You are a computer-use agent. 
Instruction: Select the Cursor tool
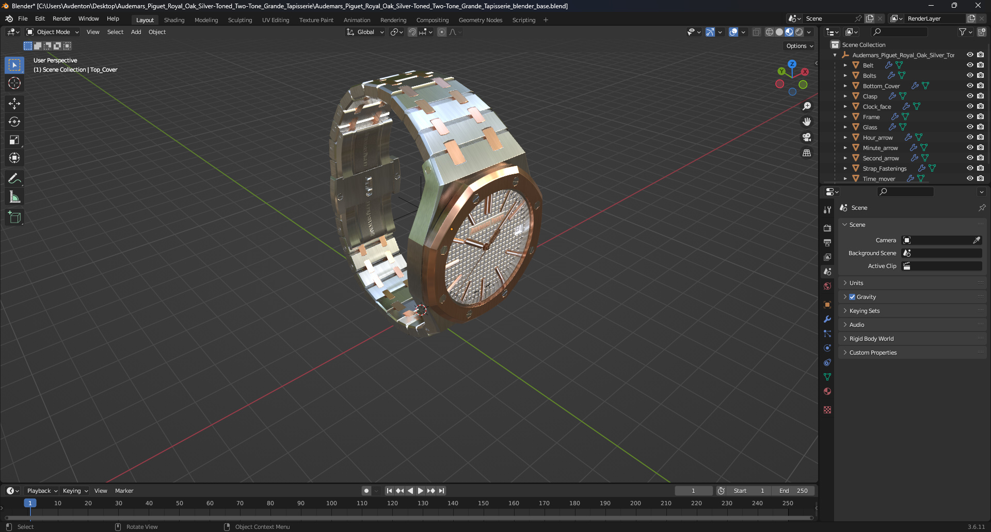click(14, 83)
